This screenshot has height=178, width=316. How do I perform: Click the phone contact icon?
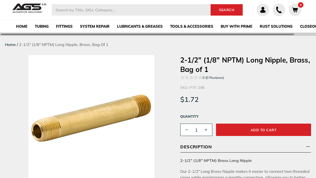pos(279,10)
